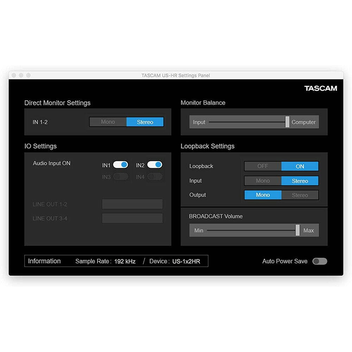This screenshot has height=352, width=352.
Task: Set Loopback Output to Mono
Action: [263, 195]
